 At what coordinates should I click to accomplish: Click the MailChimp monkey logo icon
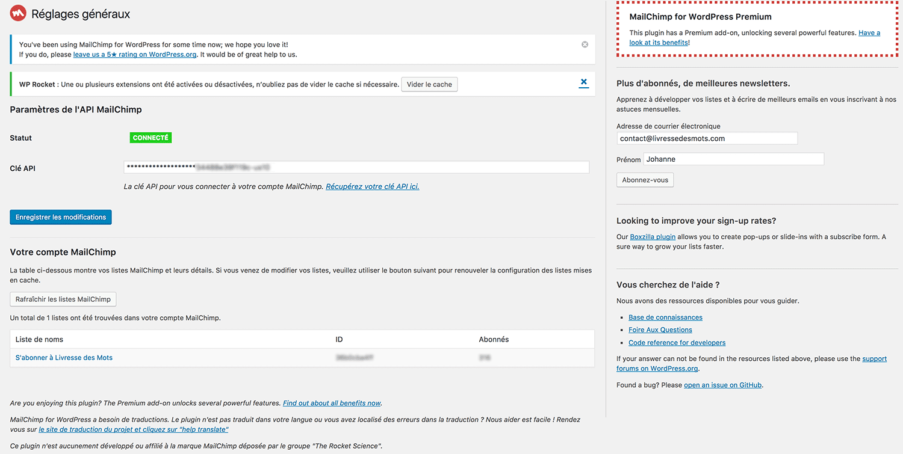tap(17, 13)
